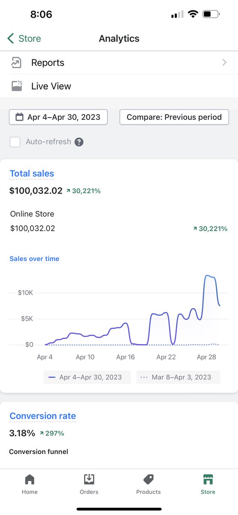Open the Live View icon

click(x=16, y=86)
